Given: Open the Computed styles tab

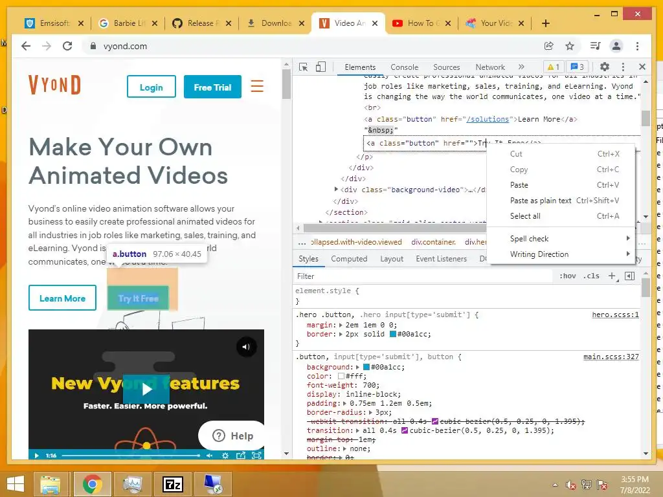Looking at the screenshot, I should point(349,259).
